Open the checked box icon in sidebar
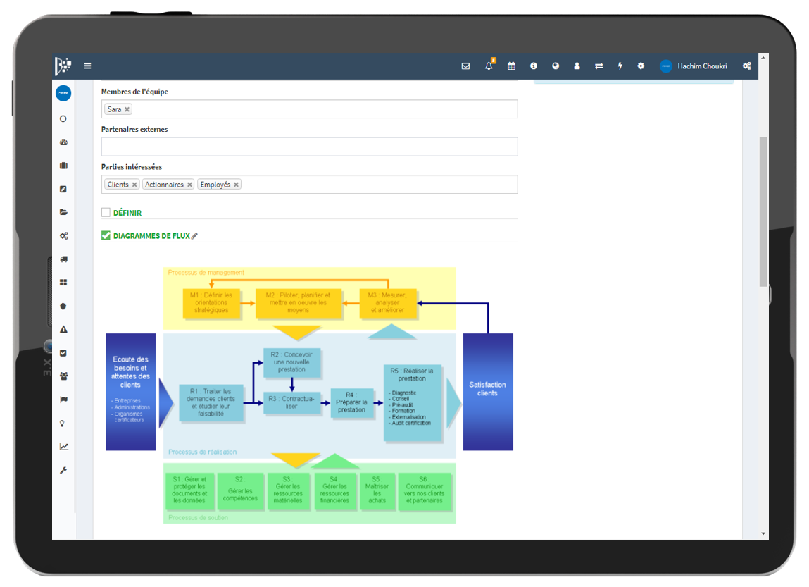The height and width of the screenshot is (587, 809). tap(63, 353)
